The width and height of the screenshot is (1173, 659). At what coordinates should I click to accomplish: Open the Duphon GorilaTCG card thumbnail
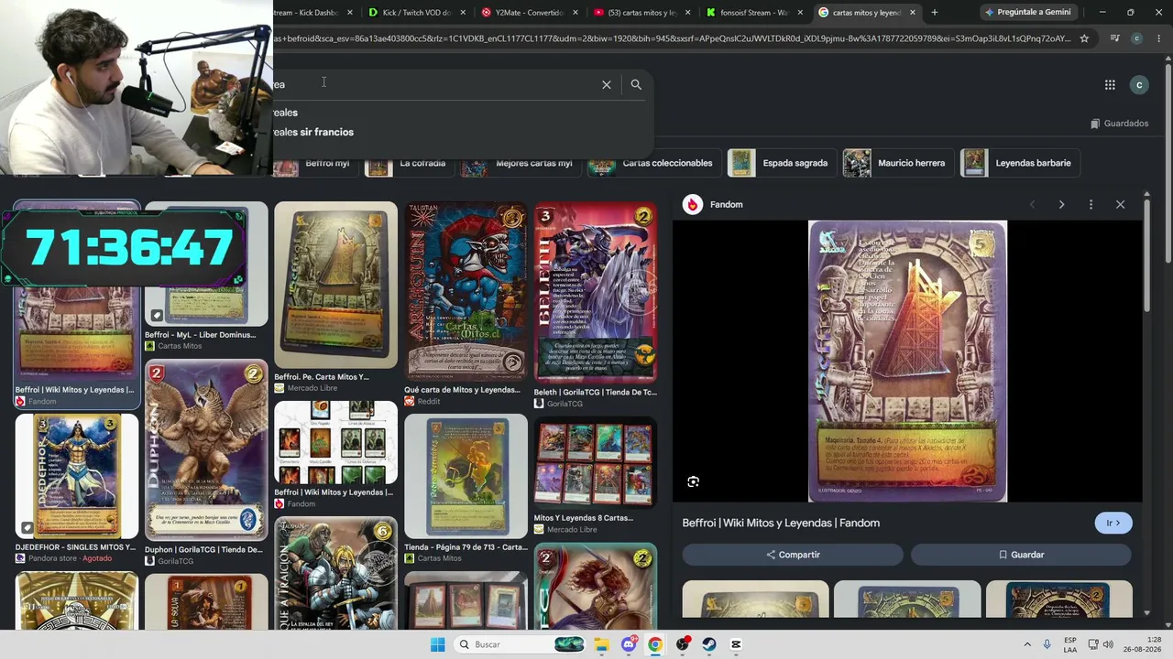206,450
